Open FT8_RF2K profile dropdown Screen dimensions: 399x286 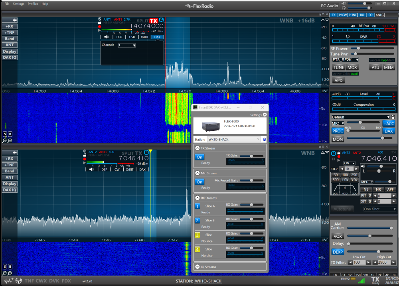pyautogui.click(x=345, y=60)
